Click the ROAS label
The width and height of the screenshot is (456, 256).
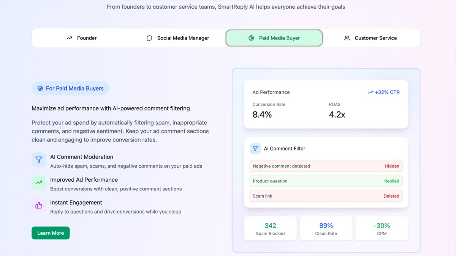[335, 104]
